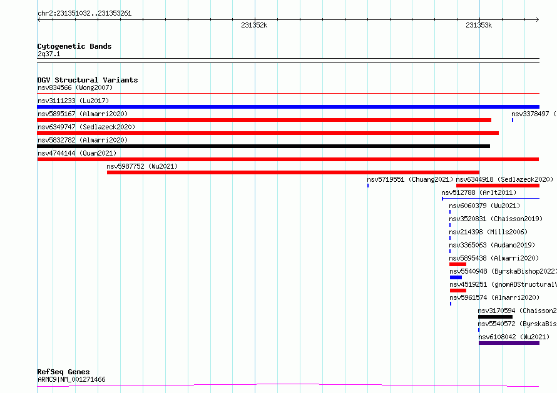Image resolution: width=557 pixels, height=393 pixels.
Task: Select the red nsv4519251 variant bar
Action: 458,291
